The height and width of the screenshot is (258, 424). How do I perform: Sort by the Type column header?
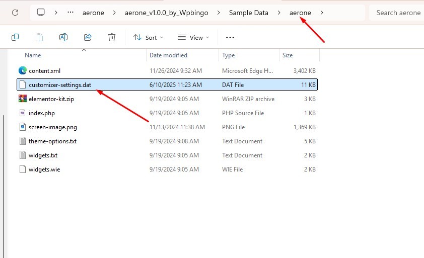[x=228, y=55]
